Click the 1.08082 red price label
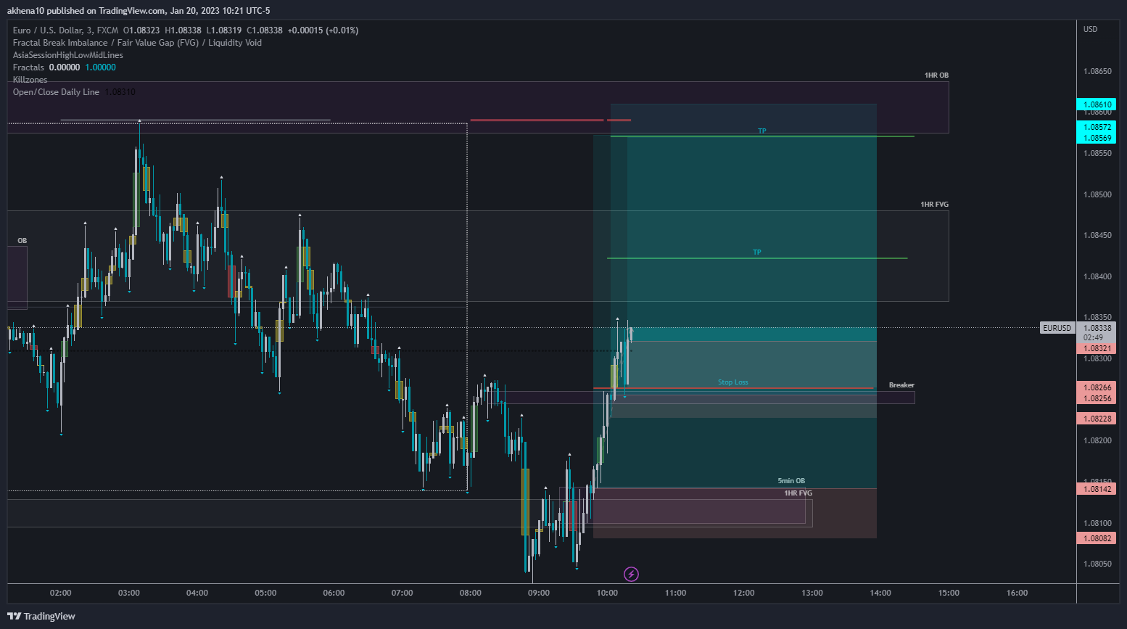This screenshot has width=1127, height=629. [1097, 538]
